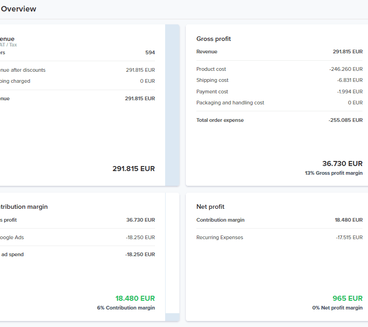Click the Recurring Expenses row label
This screenshot has width=368, height=327.
219,238
